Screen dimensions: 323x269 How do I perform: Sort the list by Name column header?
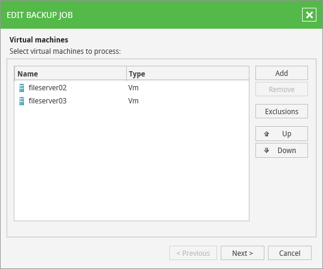pos(70,74)
